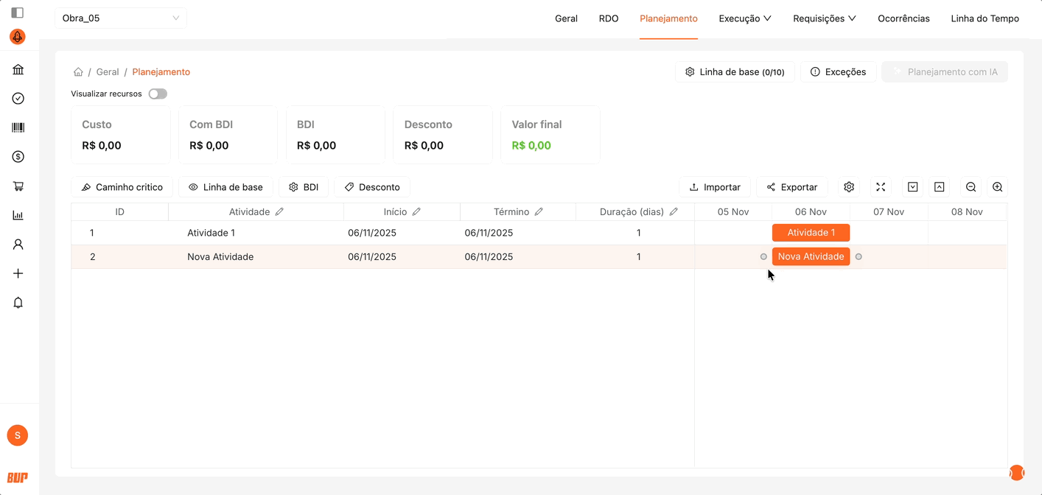The image size is (1042, 495).
Task: Toggle Caminho crítico highlighting
Action: [x=122, y=187]
